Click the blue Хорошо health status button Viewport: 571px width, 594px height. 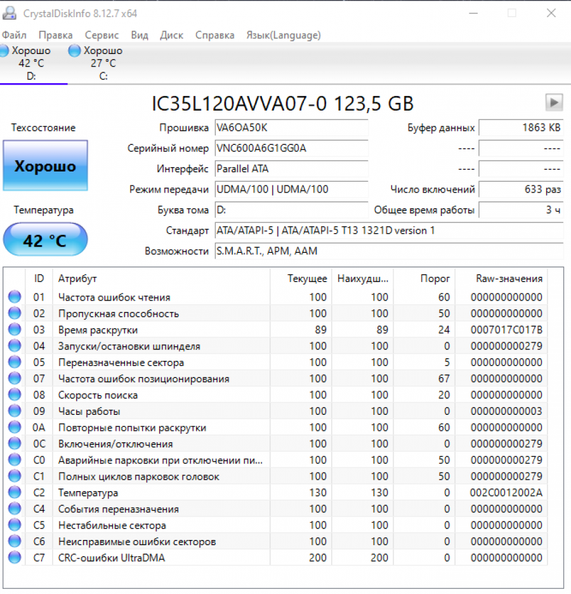click(x=46, y=166)
